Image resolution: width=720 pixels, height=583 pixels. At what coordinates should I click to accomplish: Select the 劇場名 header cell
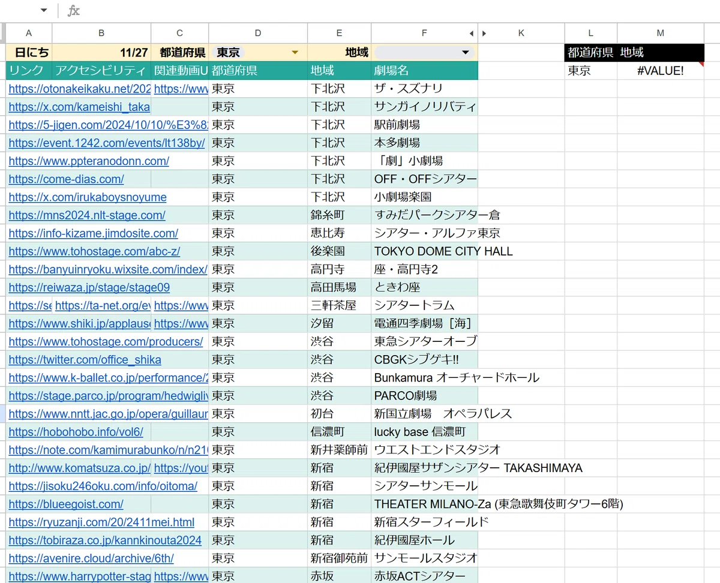[424, 71]
